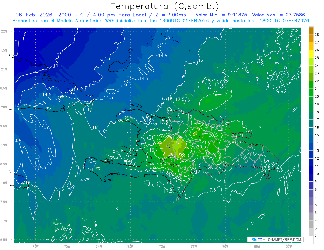Click the "11.5" contour label
324x250 pixels.
click(58, 66)
